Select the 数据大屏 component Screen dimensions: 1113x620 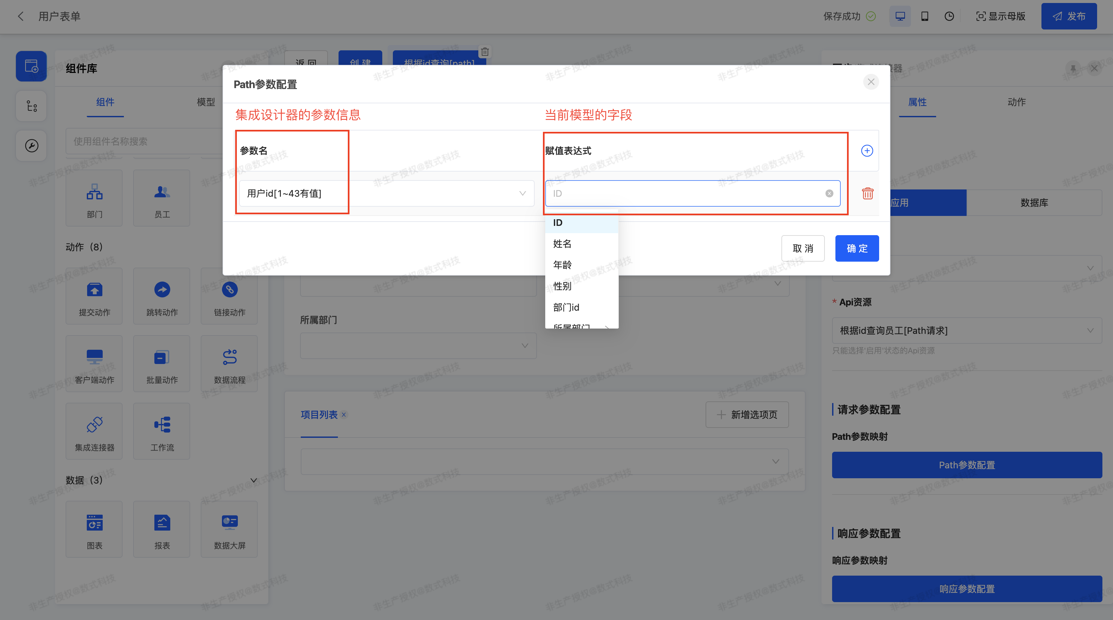[229, 529]
